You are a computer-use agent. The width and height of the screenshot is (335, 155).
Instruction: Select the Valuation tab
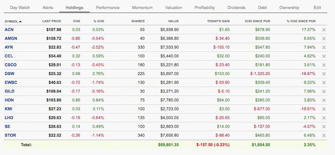[174, 8]
